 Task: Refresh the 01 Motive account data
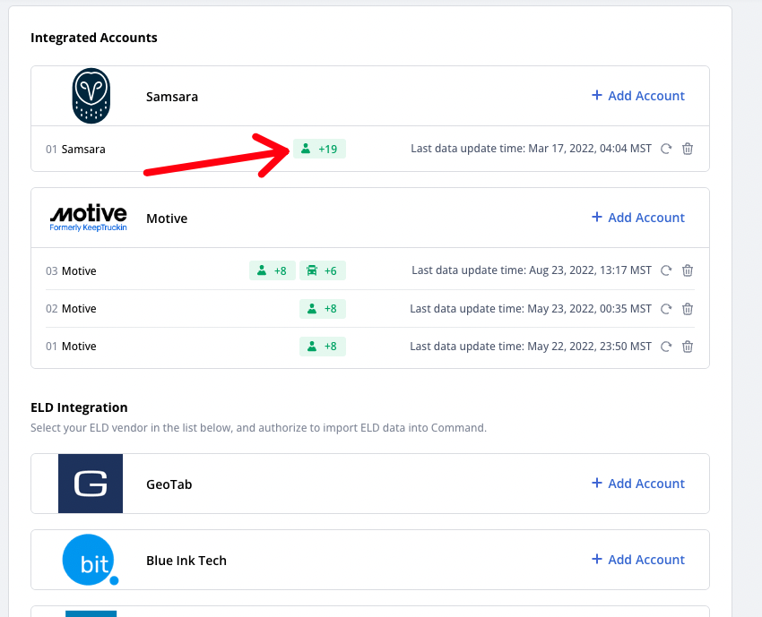pos(666,347)
